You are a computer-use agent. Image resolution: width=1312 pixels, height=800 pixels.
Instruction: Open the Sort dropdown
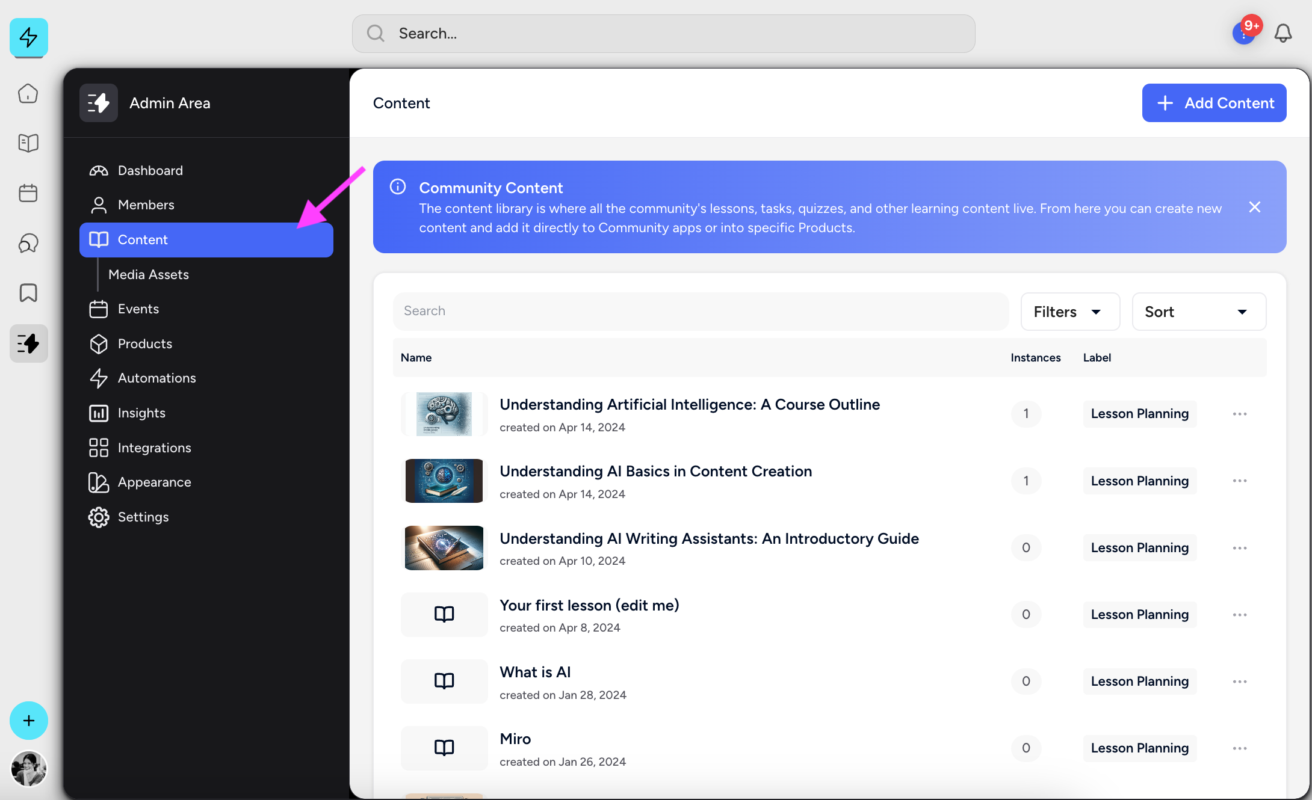(x=1198, y=312)
